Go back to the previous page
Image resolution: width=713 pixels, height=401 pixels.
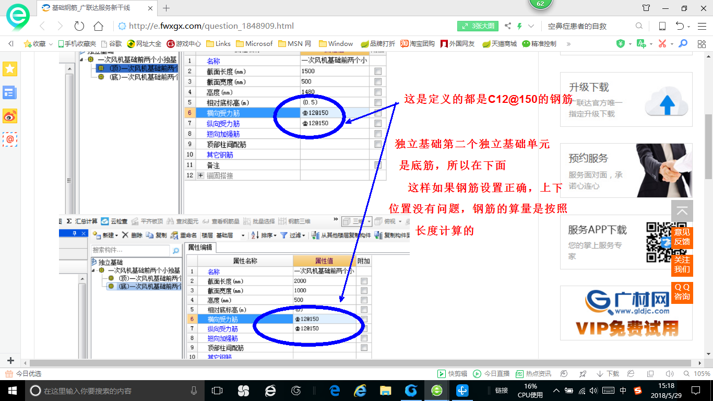coord(43,26)
